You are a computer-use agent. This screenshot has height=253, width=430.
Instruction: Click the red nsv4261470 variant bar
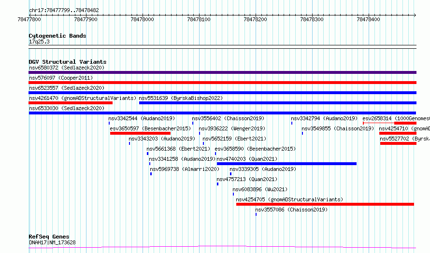point(71,103)
